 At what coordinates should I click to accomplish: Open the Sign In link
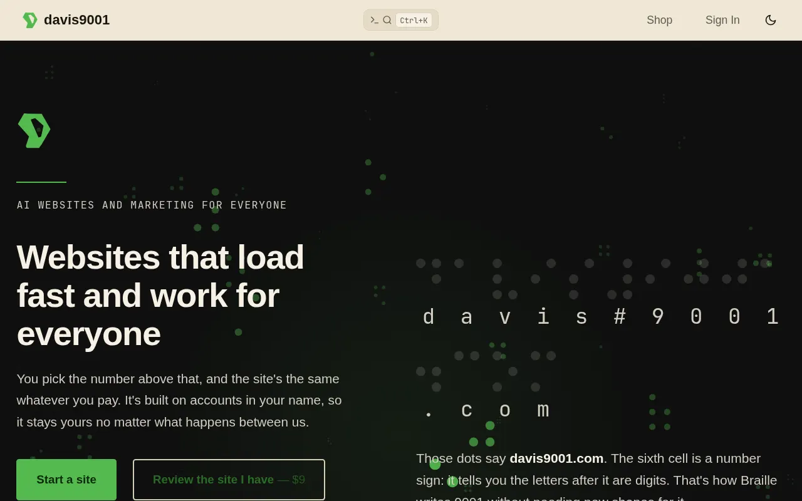(722, 20)
